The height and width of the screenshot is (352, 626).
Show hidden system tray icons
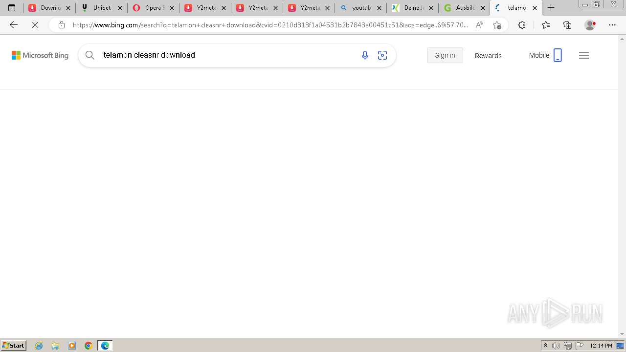coord(545,346)
